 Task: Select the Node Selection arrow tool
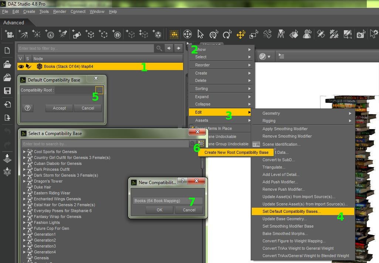pyautogui.click(x=200, y=34)
